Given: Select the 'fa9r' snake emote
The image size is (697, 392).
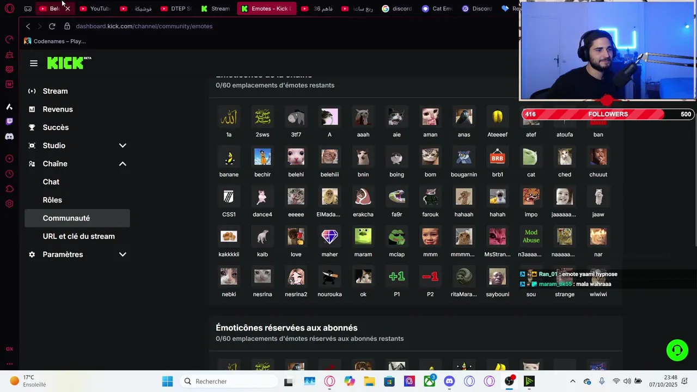Looking at the screenshot, I should [x=396, y=197].
